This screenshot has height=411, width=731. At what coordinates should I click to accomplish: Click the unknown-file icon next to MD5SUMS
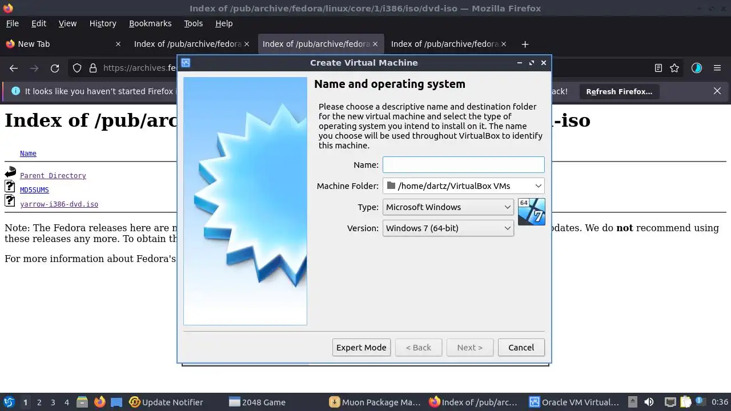coord(10,186)
